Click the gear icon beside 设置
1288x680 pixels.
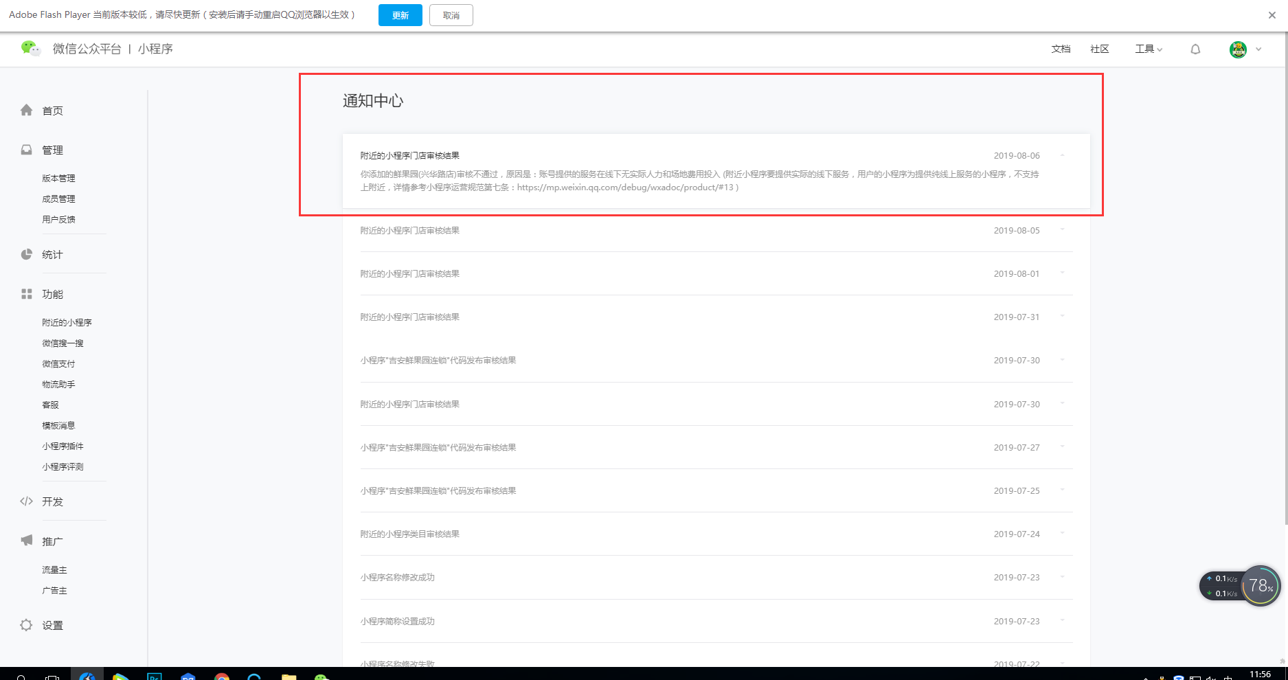point(27,625)
